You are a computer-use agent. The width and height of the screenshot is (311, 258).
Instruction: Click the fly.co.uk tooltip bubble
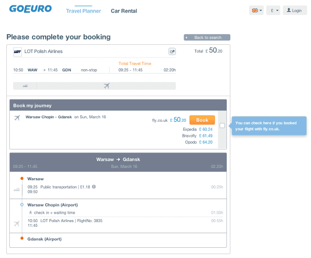click(269, 126)
